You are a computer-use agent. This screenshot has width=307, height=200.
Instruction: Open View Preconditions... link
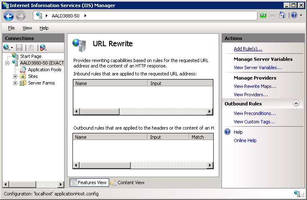(255, 113)
